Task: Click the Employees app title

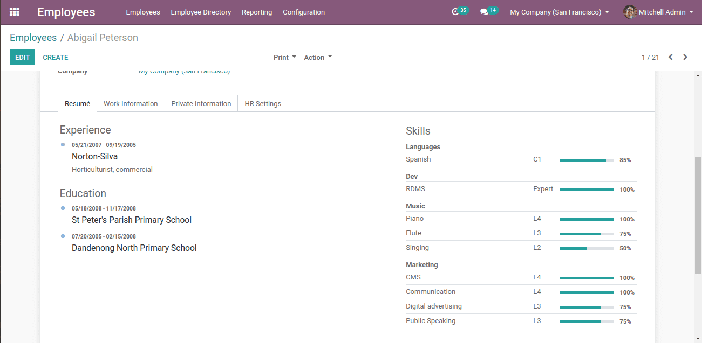Action: (66, 12)
